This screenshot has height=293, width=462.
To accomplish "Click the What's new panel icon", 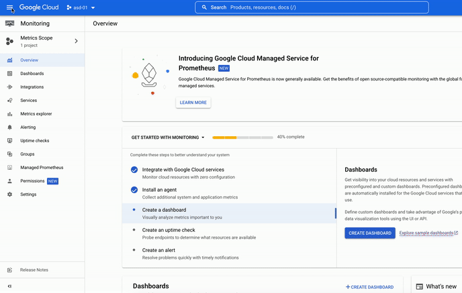I will tap(419, 286).
